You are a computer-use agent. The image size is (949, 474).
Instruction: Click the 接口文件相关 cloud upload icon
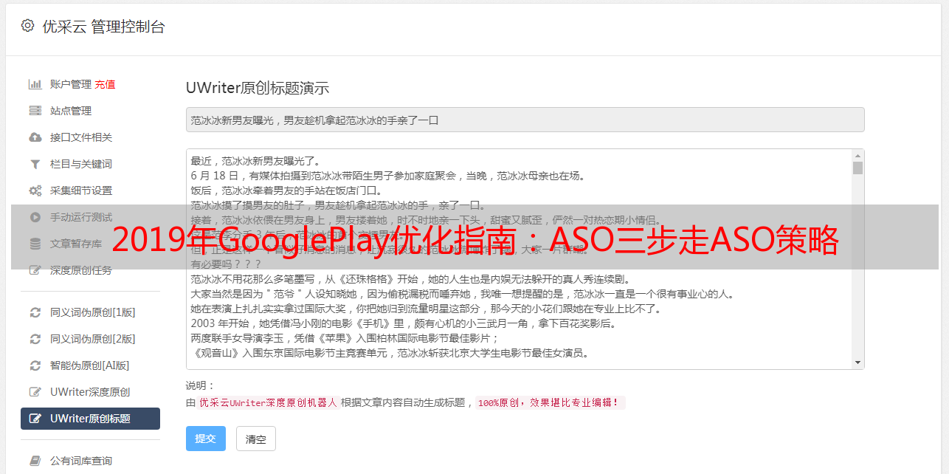(x=35, y=137)
